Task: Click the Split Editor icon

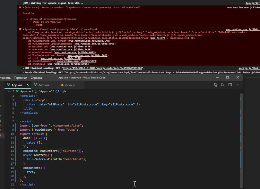Action: (230, 85)
